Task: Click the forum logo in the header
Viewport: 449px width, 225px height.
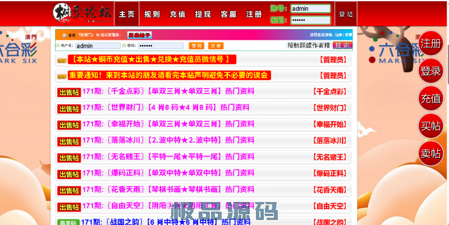Action: point(82,14)
